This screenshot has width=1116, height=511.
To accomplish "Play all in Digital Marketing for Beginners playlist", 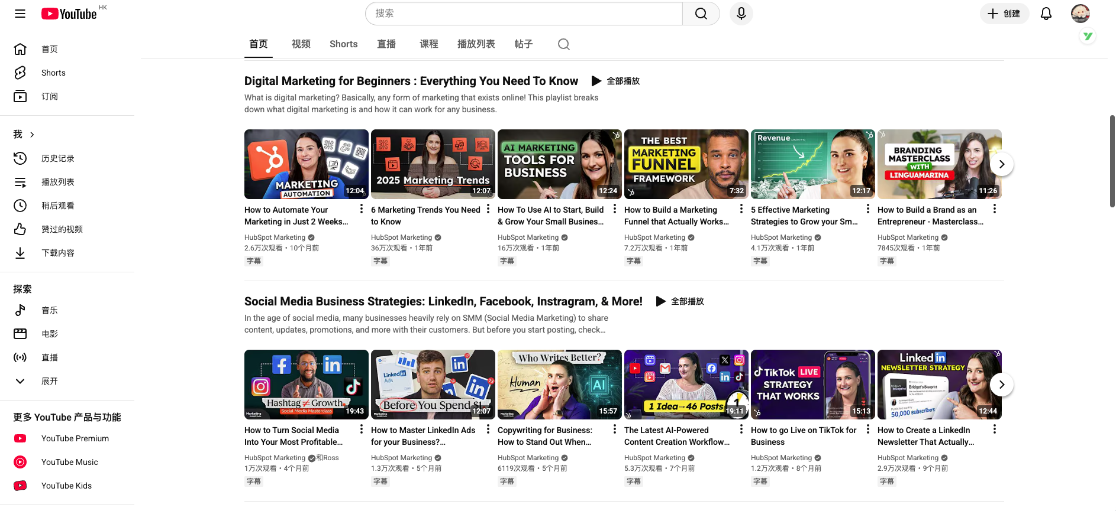I will (x=616, y=81).
